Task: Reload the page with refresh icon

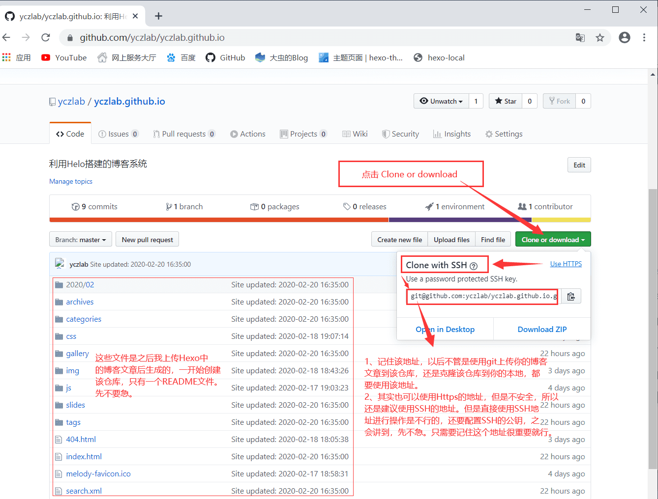Action: [x=46, y=37]
